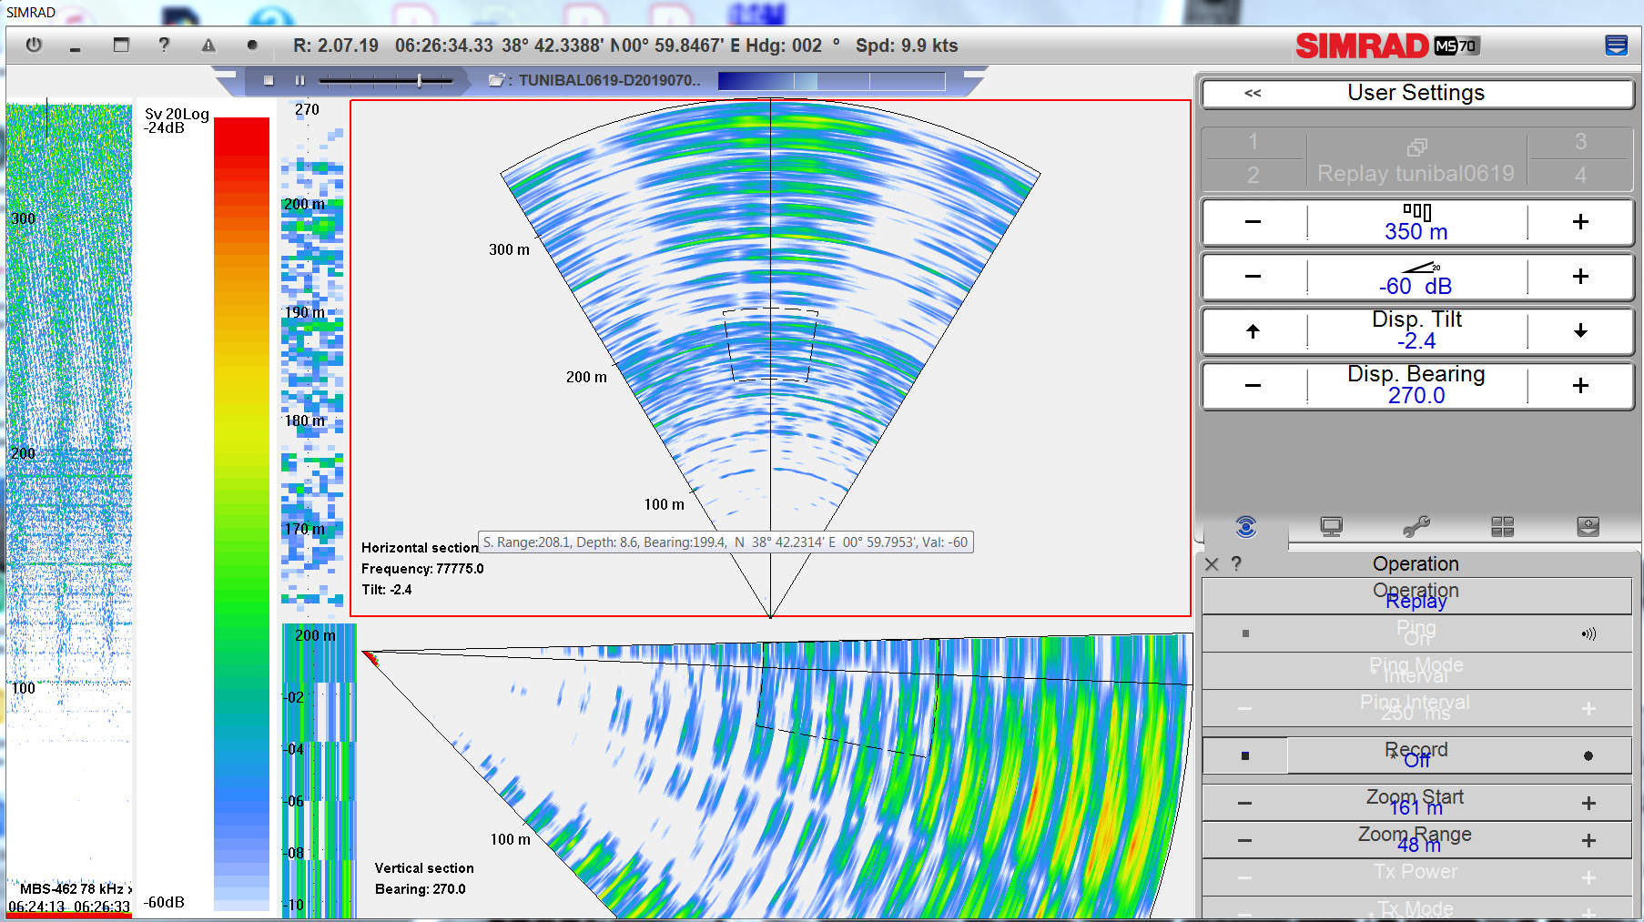Switch to the Operation sonar tab
The height and width of the screenshot is (922, 1644).
click(x=1245, y=527)
